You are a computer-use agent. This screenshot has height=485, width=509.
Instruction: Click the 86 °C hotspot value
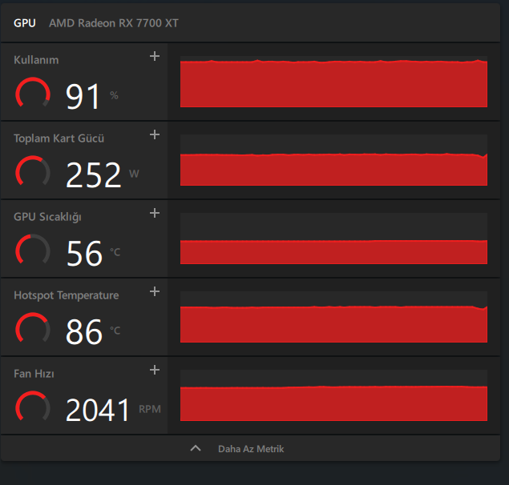(x=93, y=331)
